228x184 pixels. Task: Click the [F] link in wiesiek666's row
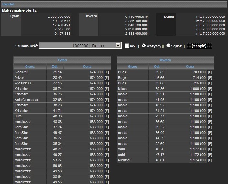(106, 83)
